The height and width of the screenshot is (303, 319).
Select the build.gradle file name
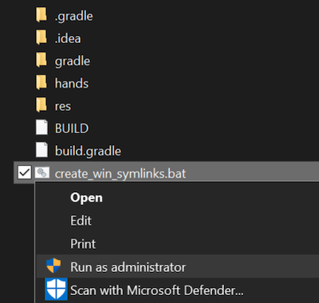pyautogui.click(x=88, y=151)
